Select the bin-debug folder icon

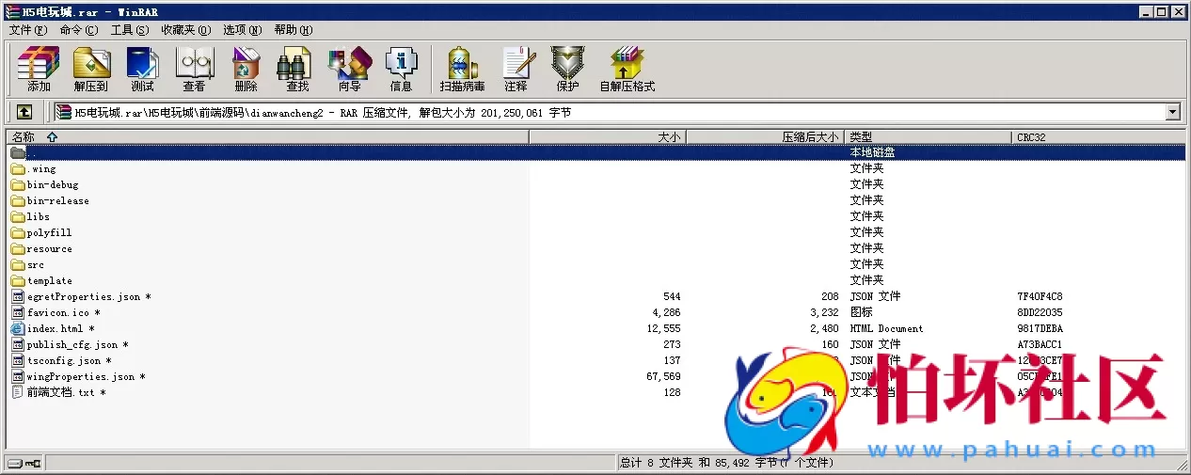(18, 185)
